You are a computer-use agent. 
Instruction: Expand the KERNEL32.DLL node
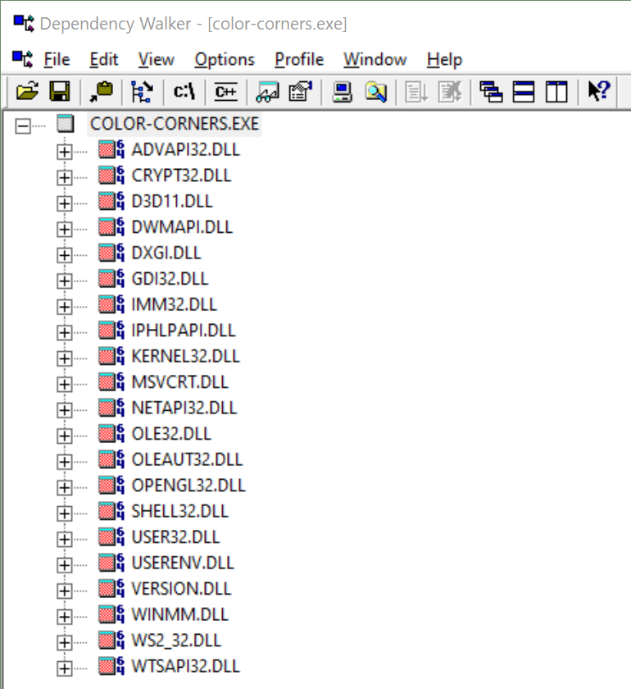[x=64, y=358]
